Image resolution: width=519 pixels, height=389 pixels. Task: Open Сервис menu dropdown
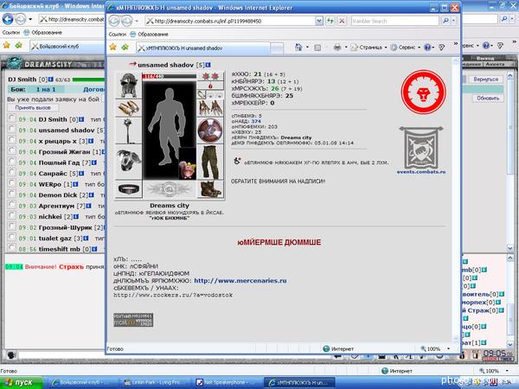click(405, 48)
